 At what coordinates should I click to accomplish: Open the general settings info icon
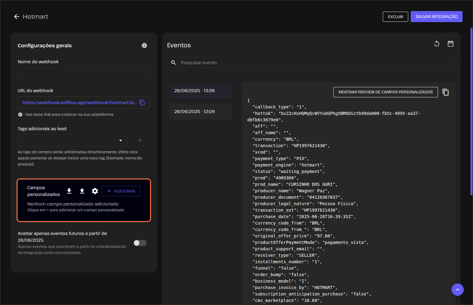pos(144,45)
